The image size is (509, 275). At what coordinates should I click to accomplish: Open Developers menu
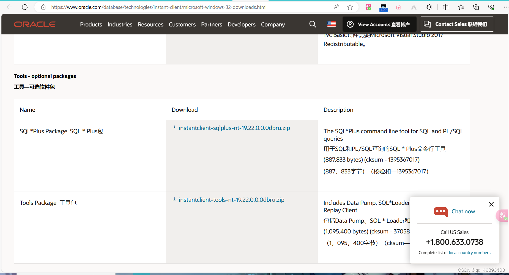click(242, 24)
